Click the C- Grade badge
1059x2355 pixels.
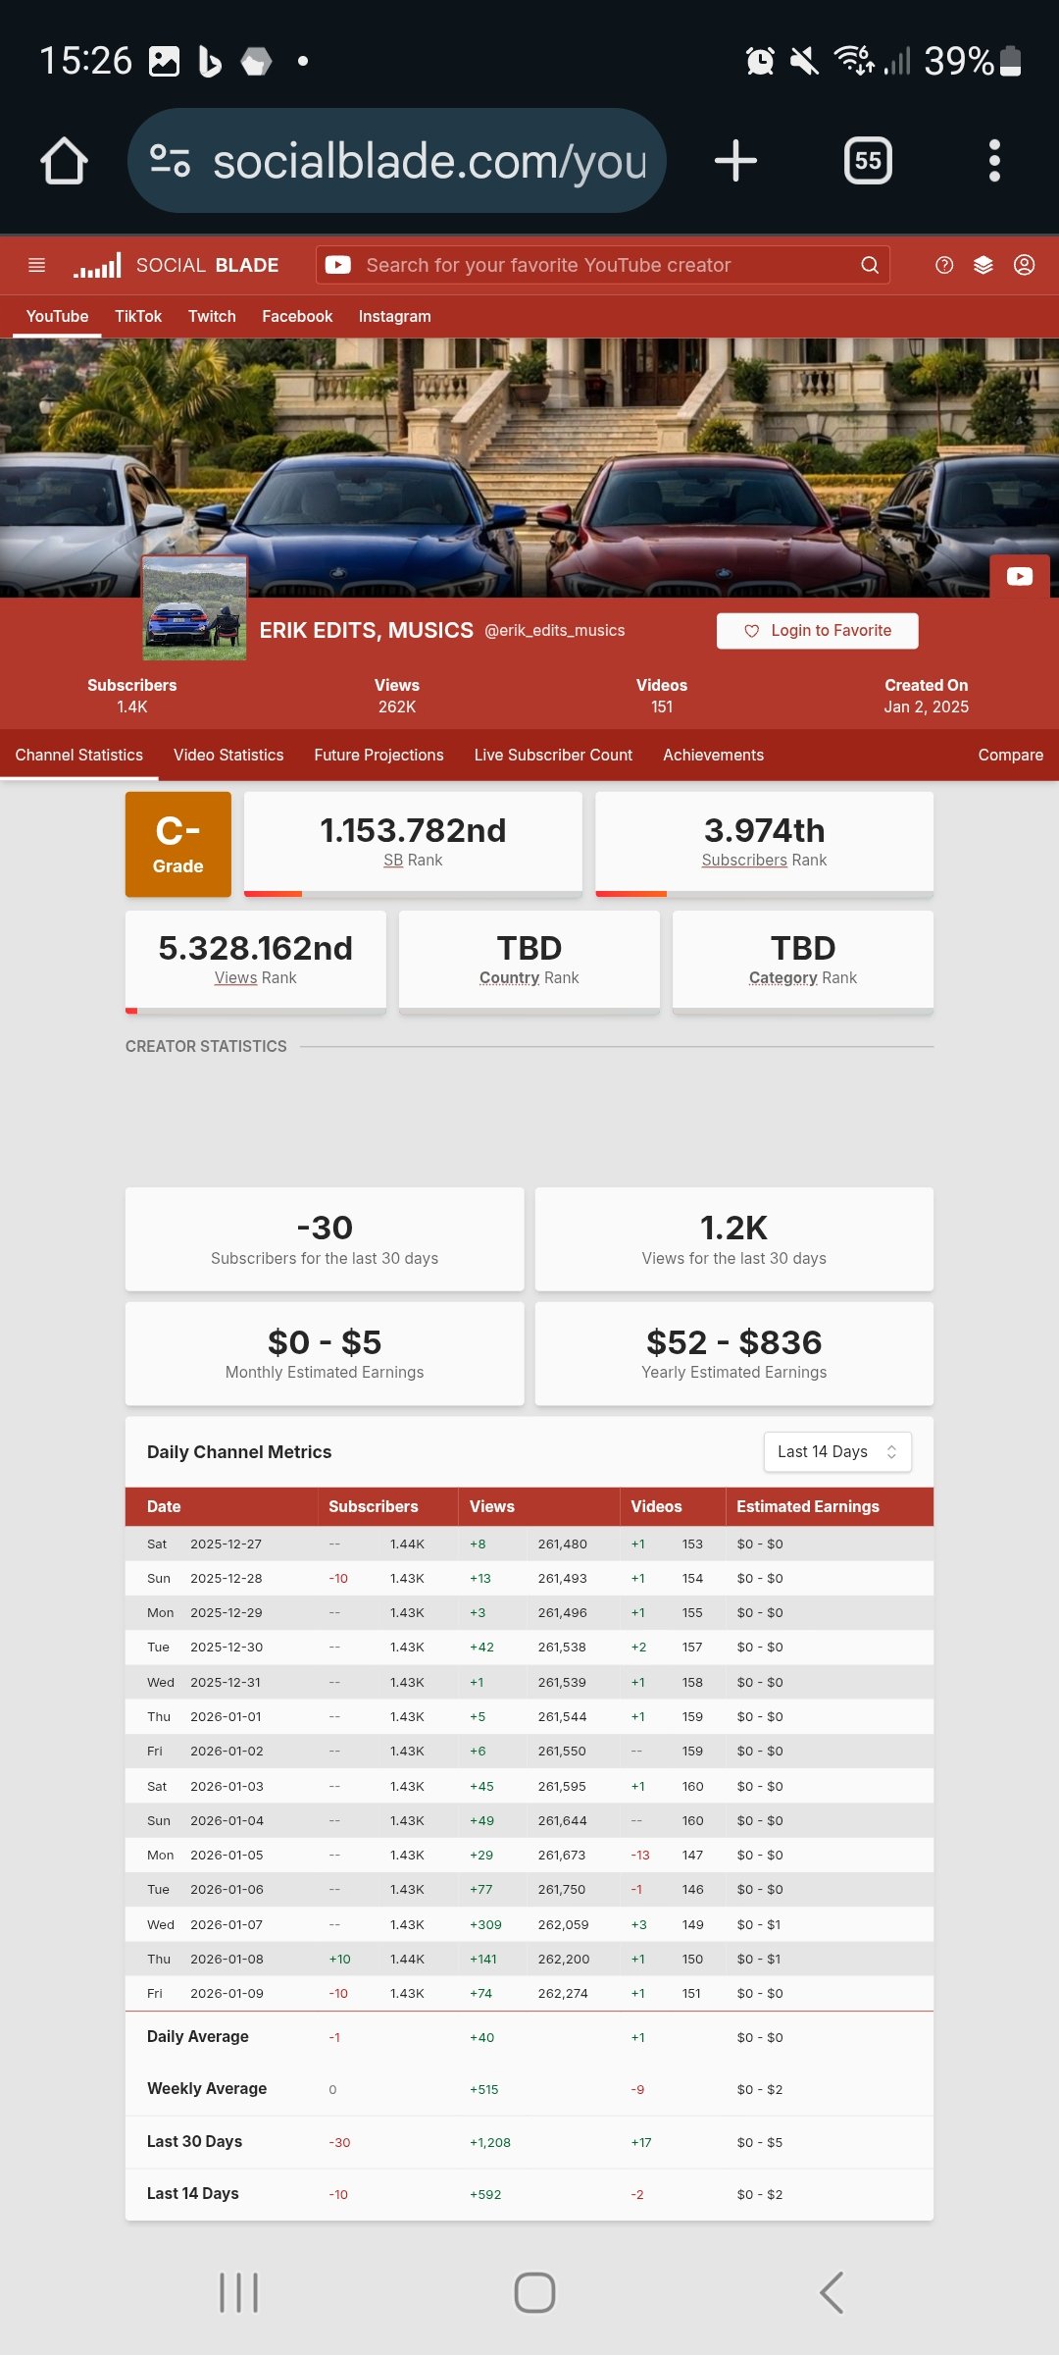coord(178,845)
